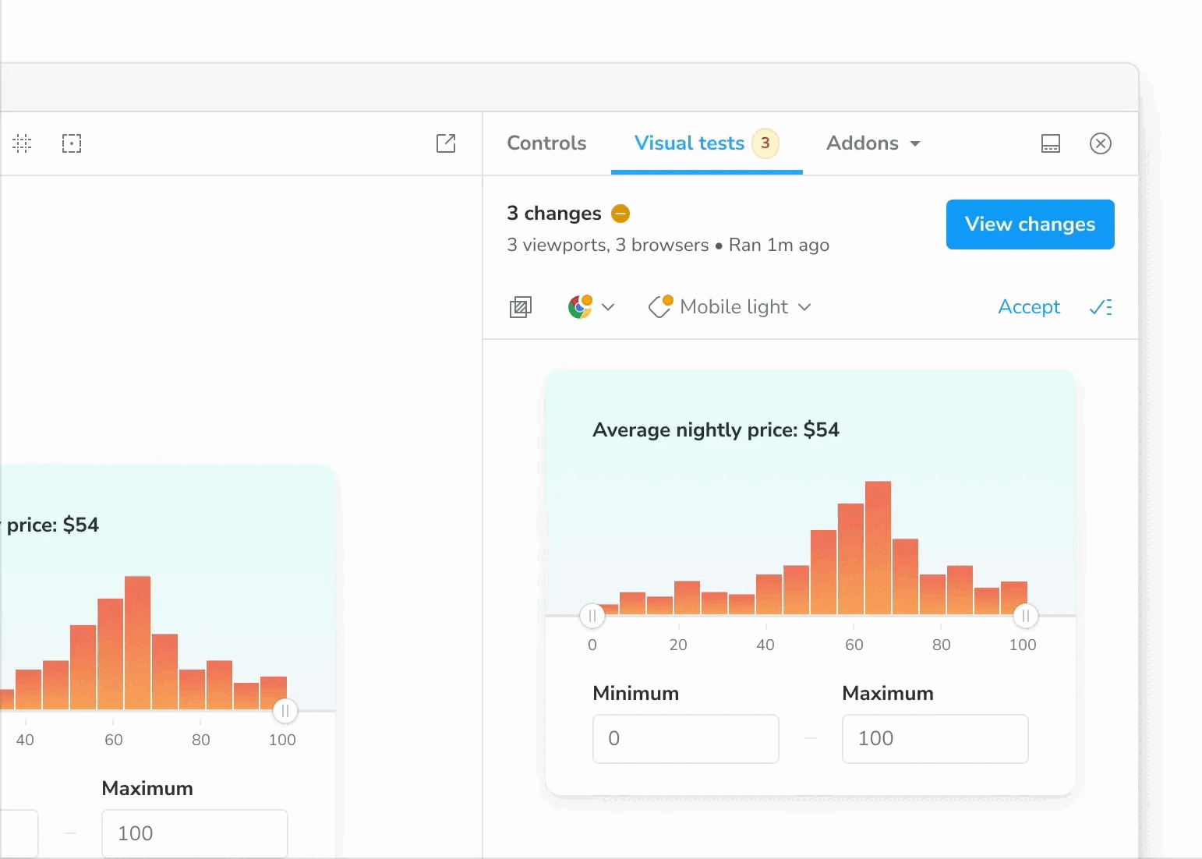Viewport: 1202px width, 859px height.
Task: Open the browser selection dropdown
Action: pos(610,307)
